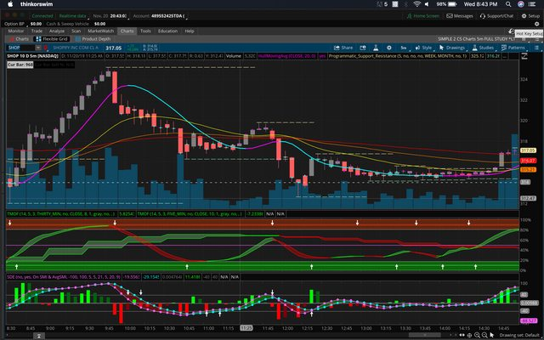
Task: Open the macOS Notification Center icon
Action: click(x=531, y=4)
